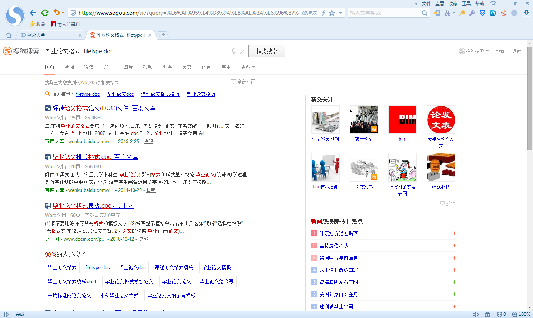Open the 100% zoom control in status bar
This screenshot has height=318, width=533.
click(521, 314)
